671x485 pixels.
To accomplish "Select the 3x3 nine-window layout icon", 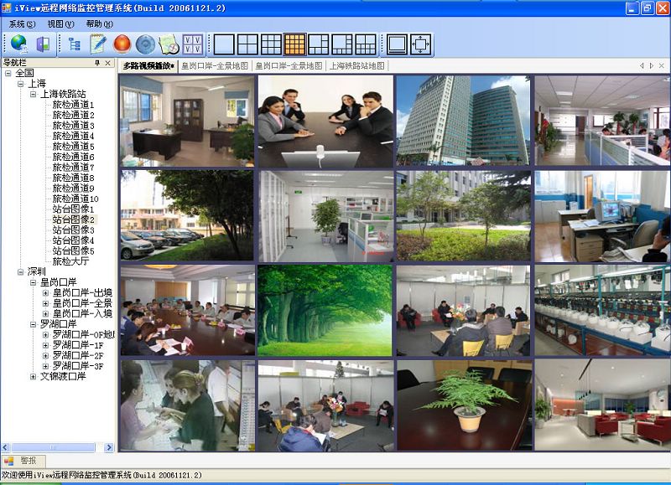I will click(271, 44).
